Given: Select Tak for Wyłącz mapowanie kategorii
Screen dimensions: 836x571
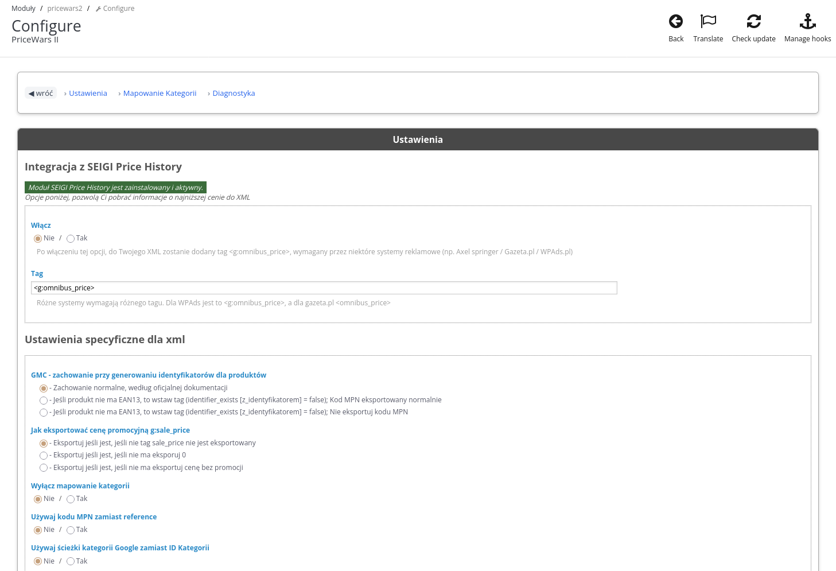Looking at the screenshot, I should (71, 499).
